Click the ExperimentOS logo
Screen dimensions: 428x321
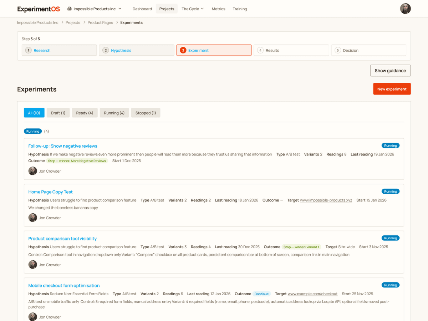[38, 9]
